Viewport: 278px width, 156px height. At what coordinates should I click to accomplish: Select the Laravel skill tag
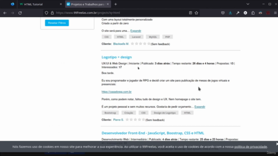click(136, 37)
